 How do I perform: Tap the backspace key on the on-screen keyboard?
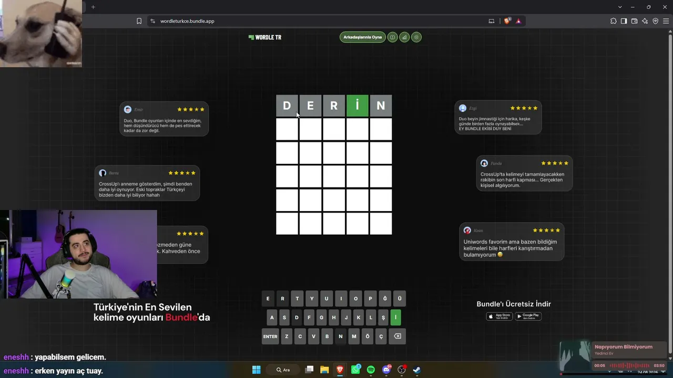coord(397,337)
